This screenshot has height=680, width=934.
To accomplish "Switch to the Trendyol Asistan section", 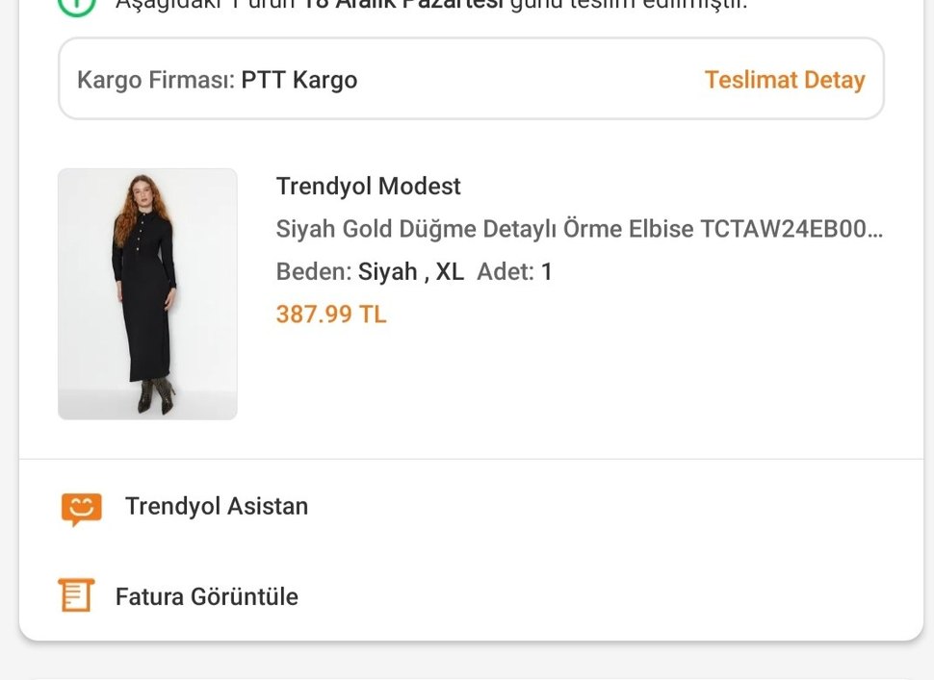I will click(x=215, y=506).
